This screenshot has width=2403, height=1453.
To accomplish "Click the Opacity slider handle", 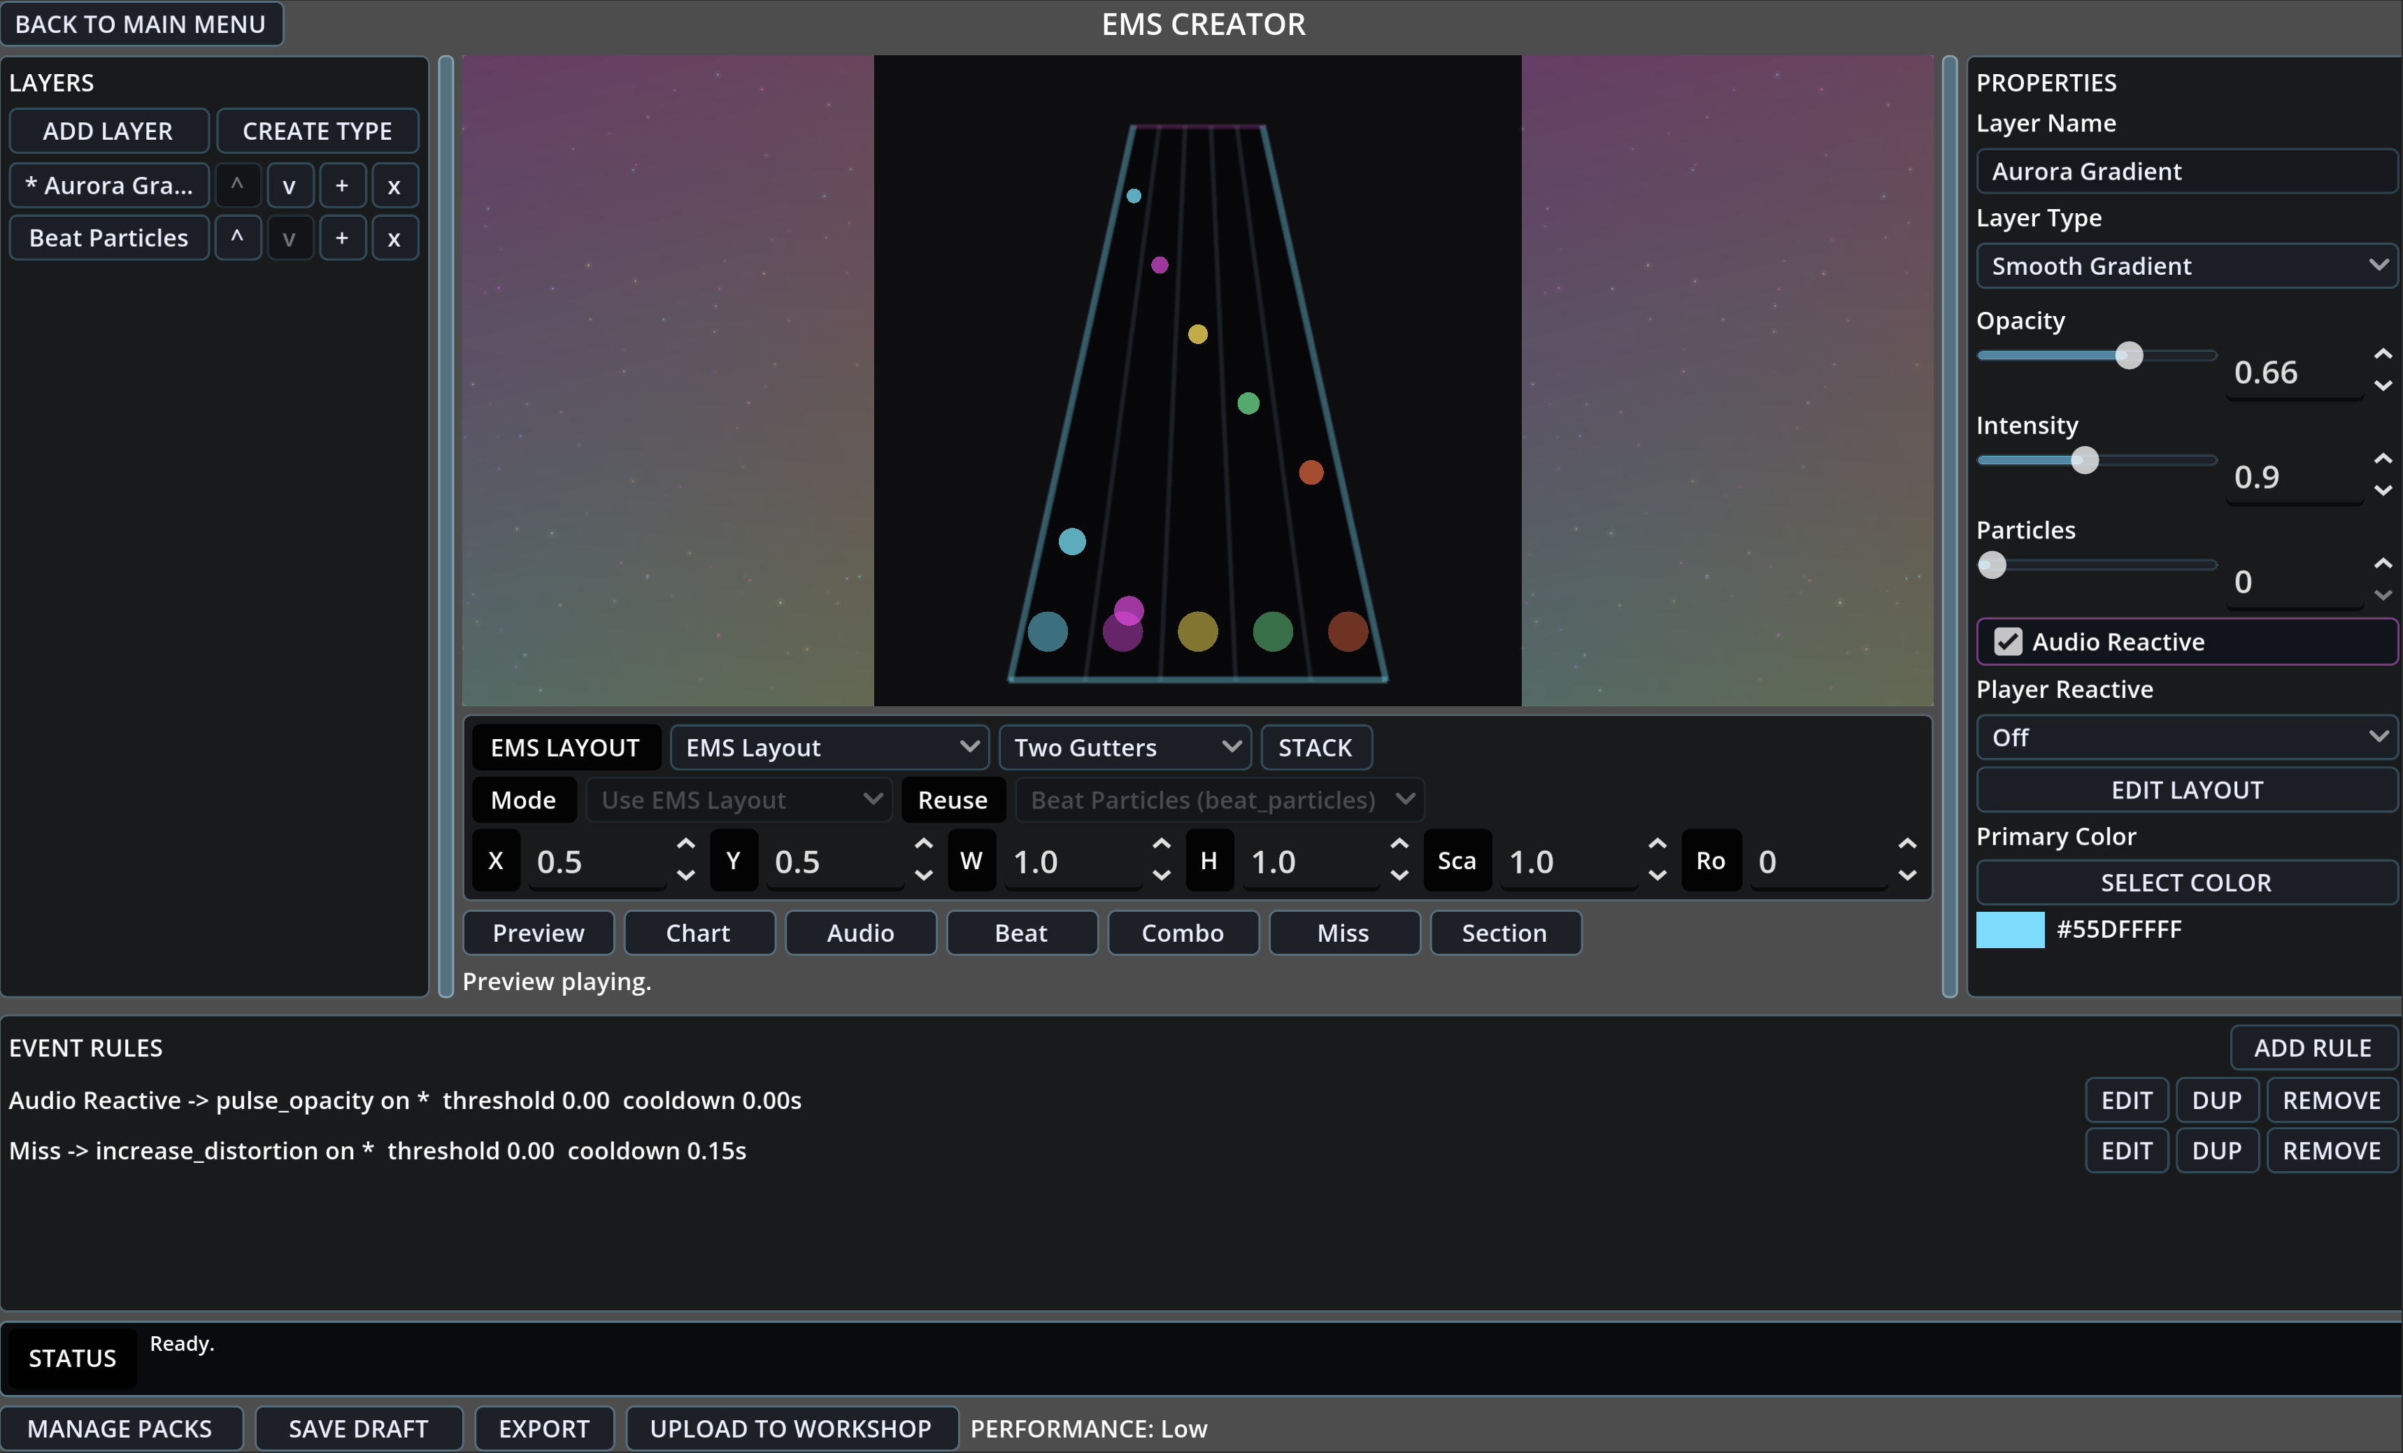I will pyautogui.click(x=2129, y=355).
